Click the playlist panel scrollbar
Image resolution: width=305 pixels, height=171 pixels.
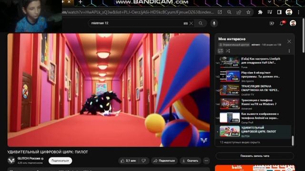[x=293, y=141]
